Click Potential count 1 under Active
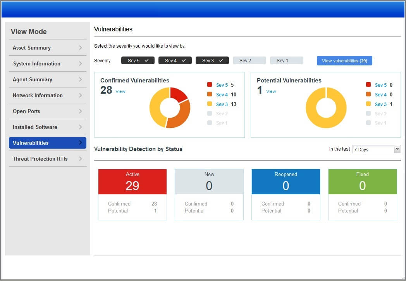The height and width of the screenshot is (281, 406). pos(155,211)
